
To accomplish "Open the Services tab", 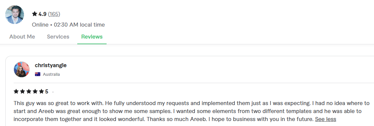I will pyautogui.click(x=58, y=37).
